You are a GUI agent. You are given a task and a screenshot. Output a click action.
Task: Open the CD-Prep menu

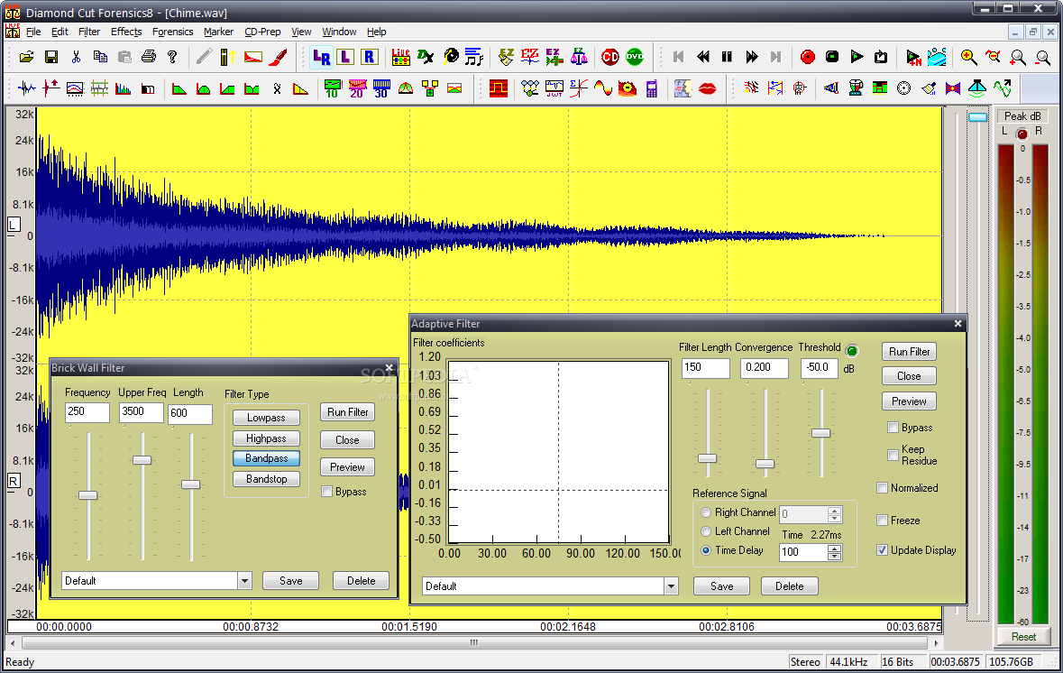[x=262, y=32]
